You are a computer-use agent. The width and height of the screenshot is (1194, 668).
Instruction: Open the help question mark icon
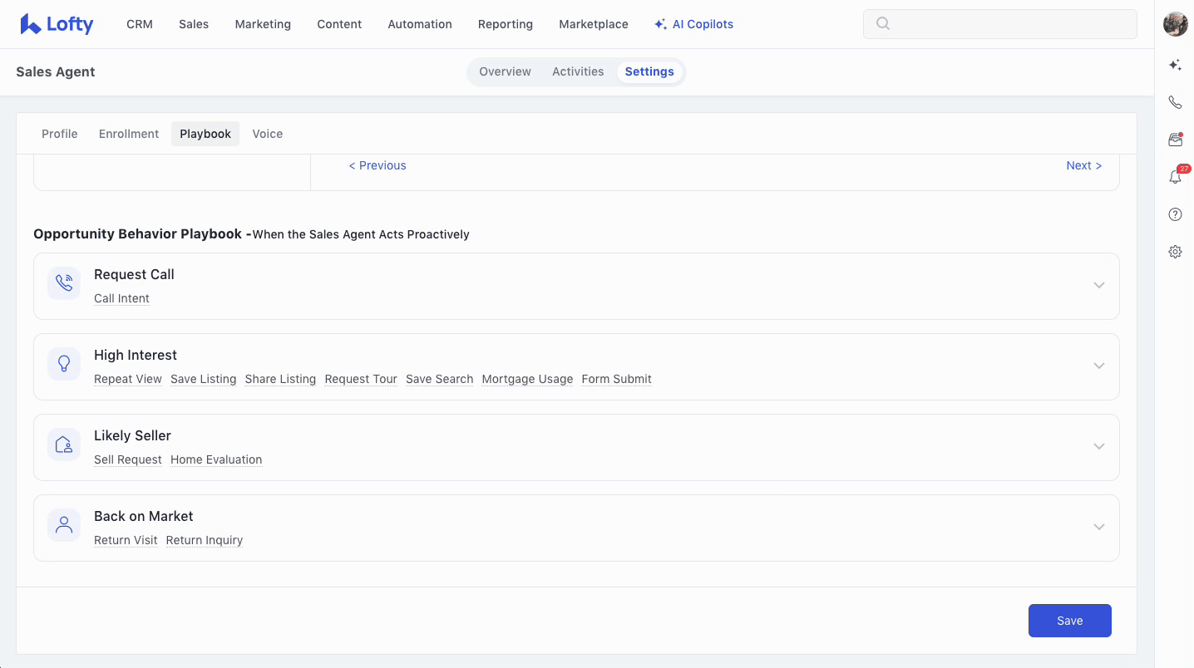coord(1175,214)
